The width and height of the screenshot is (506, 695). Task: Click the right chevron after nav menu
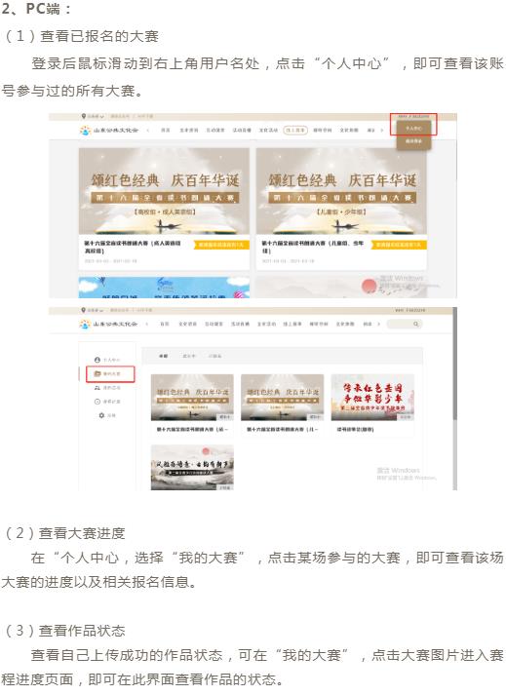[382, 131]
